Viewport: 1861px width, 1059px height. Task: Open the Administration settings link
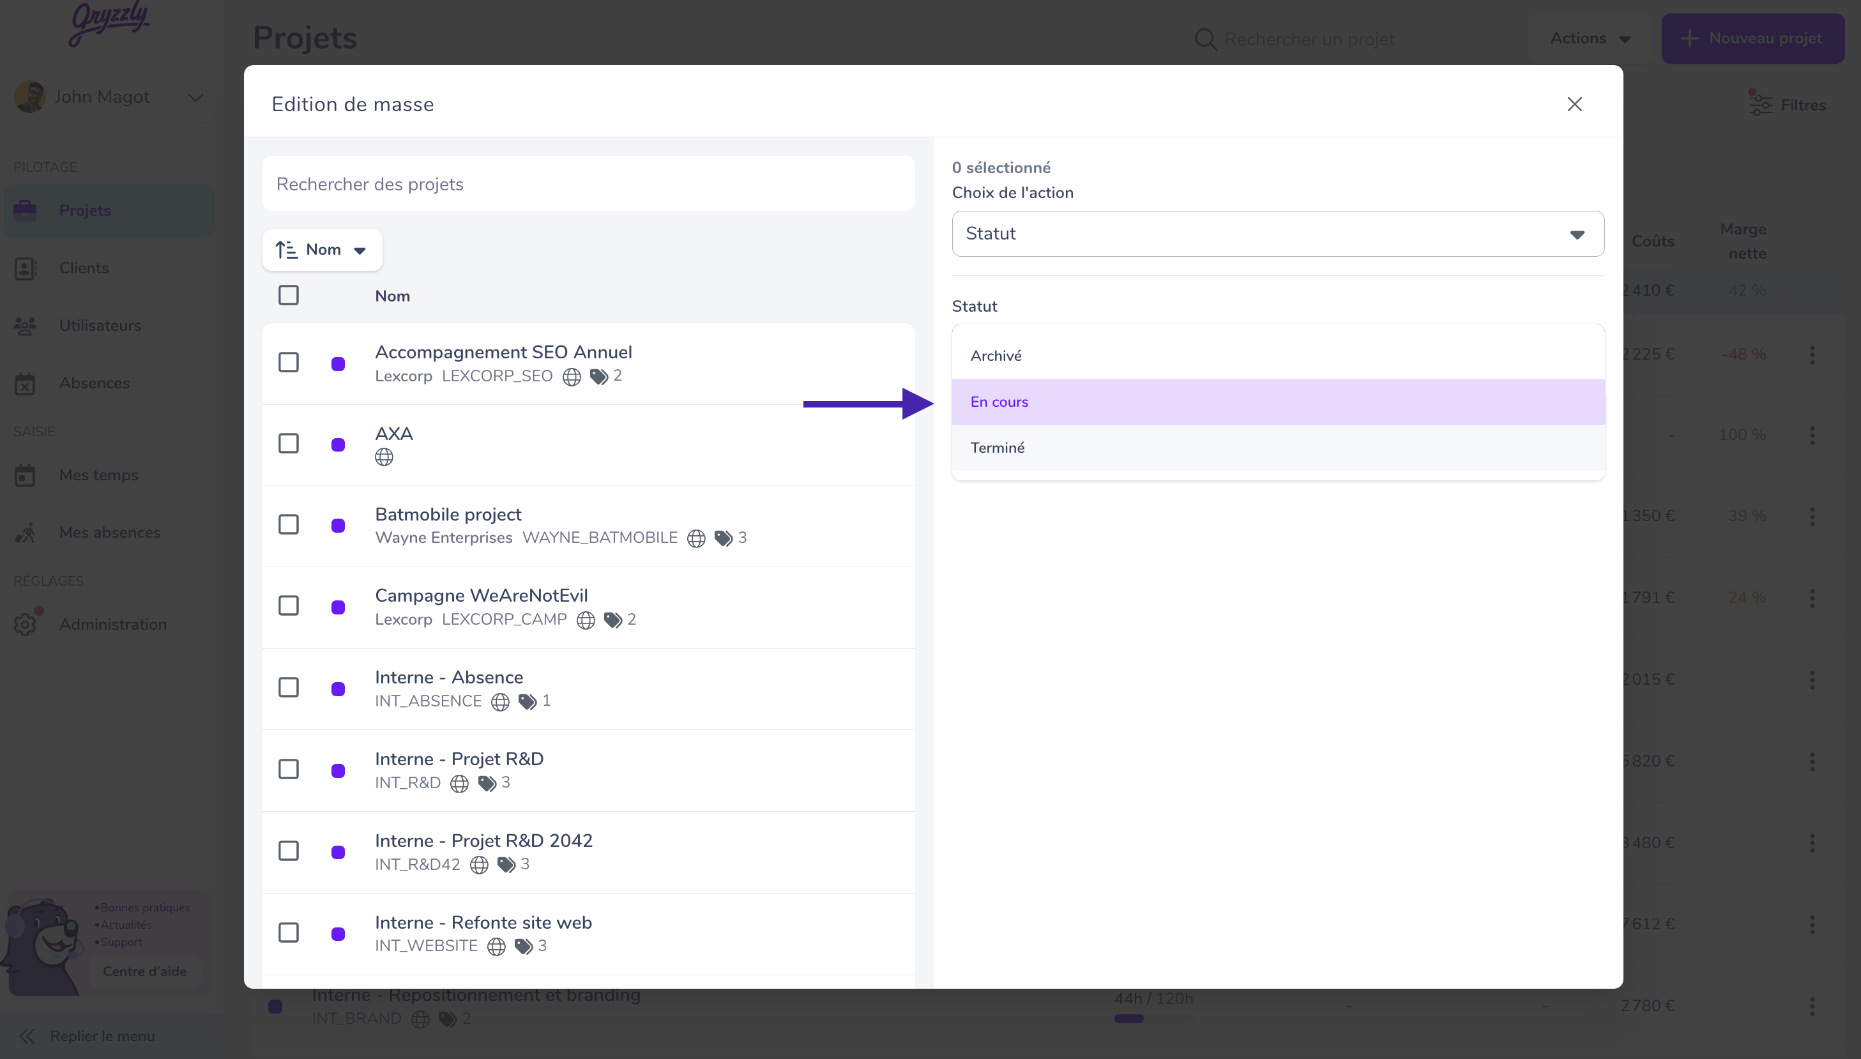pyautogui.click(x=109, y=625)
